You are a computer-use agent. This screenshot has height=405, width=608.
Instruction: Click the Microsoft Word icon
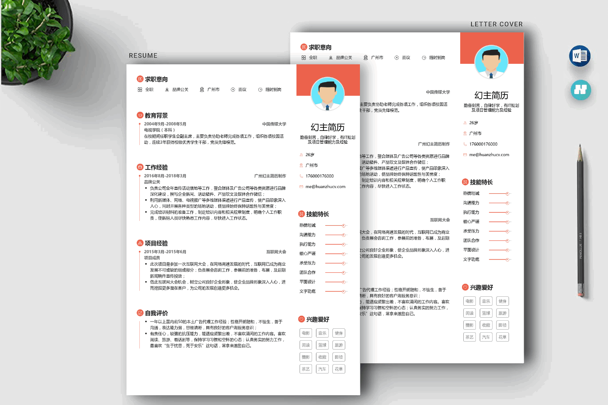(x=580, y=56)
